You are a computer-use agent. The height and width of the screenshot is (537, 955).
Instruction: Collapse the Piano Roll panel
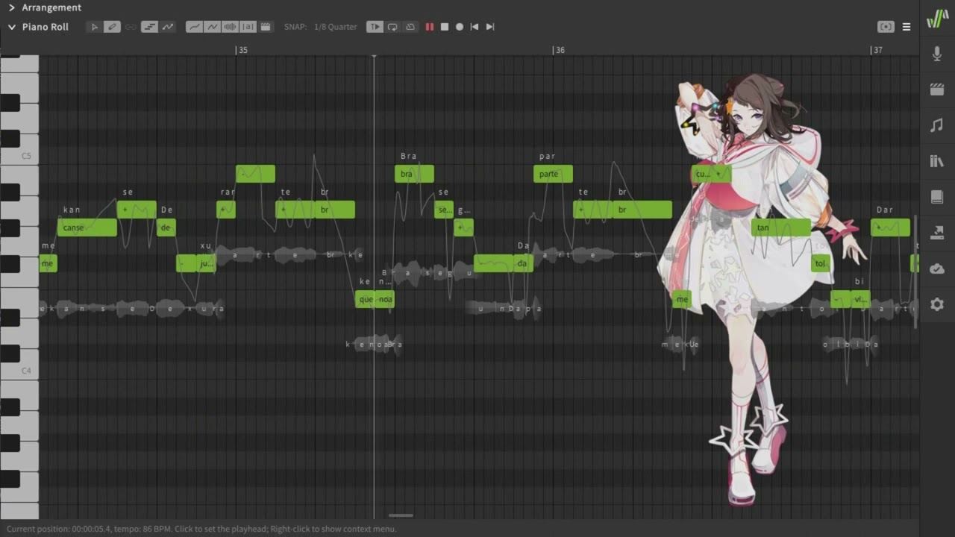point(11,27)
